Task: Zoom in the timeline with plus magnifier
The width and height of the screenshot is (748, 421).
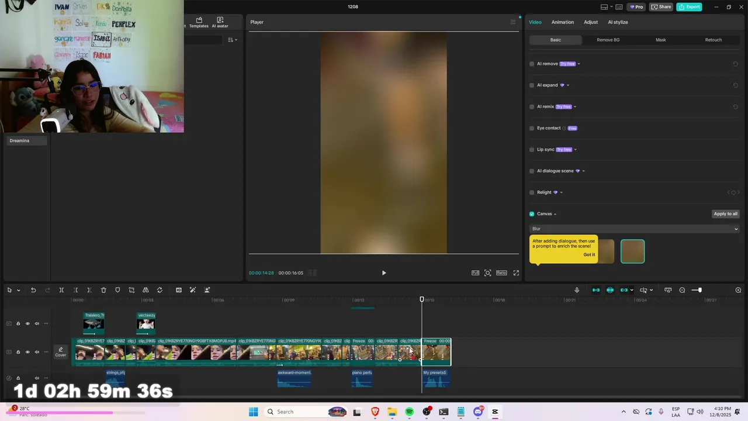Action: click(x=738, y=290)
